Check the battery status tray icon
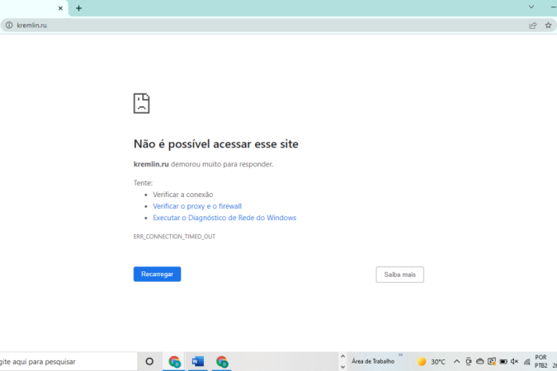The height and width of the screenshot is (371, 557). [x=503, y=361]
